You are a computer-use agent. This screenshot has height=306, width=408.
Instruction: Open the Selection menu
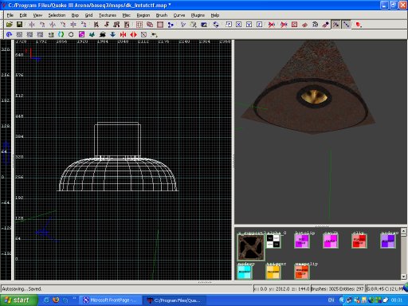pos(57,15)
